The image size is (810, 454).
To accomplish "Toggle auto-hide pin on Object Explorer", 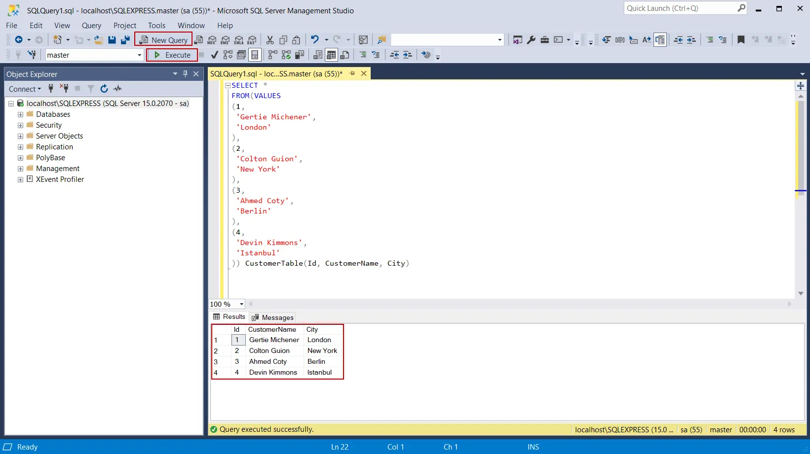I will [185, 74].
